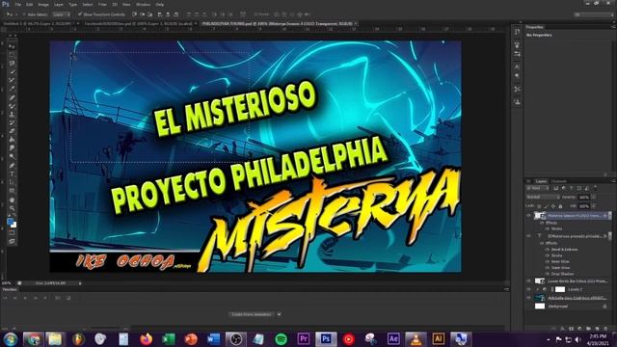
Task: Open the Auto-Select Layer dropdown
Action: coord(62,14)
